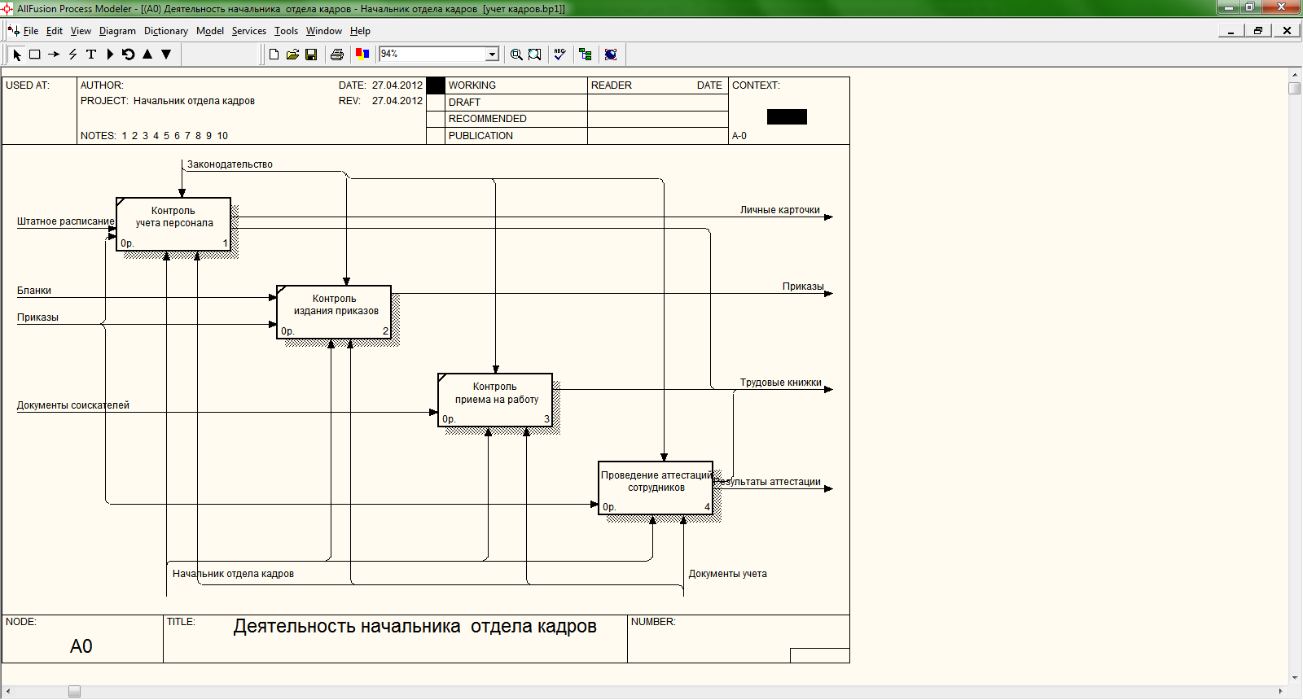Click the Результаты аттестации output label
1303x700 pixels.
(768, 482)
